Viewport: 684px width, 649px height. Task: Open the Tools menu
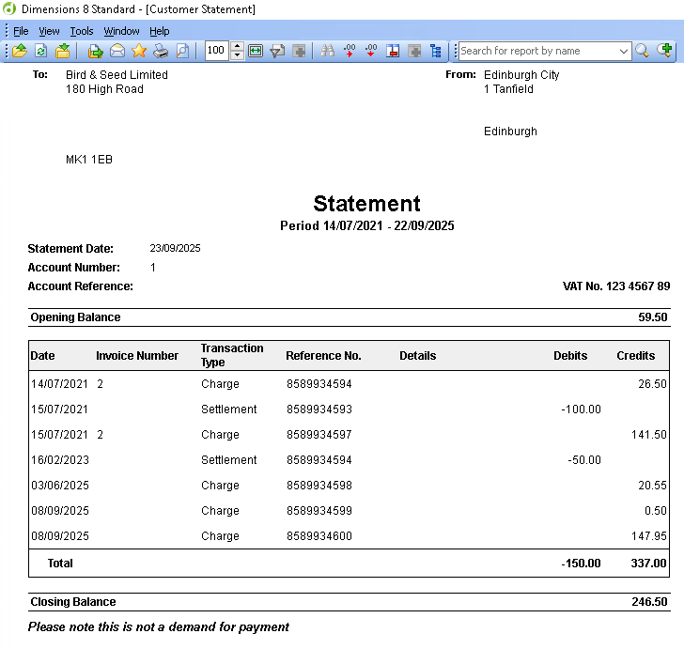pyautogui.click(x=82, y=31)
